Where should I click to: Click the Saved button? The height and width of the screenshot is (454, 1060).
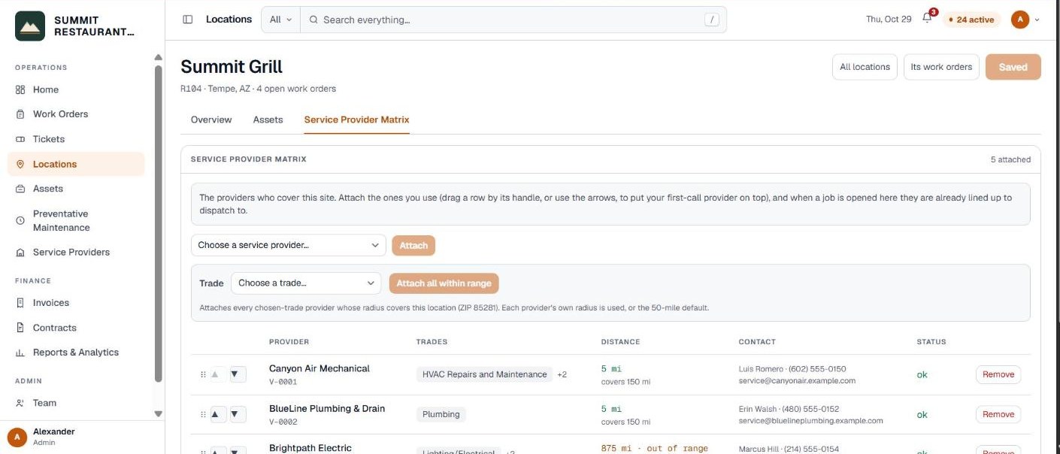click(1013, 67)
